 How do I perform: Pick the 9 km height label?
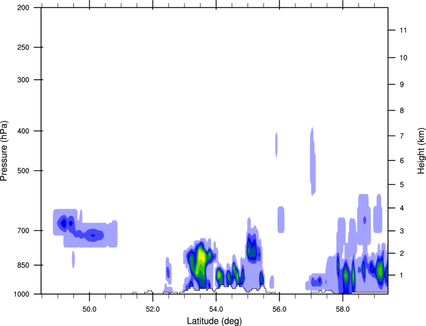click(402, 85)
